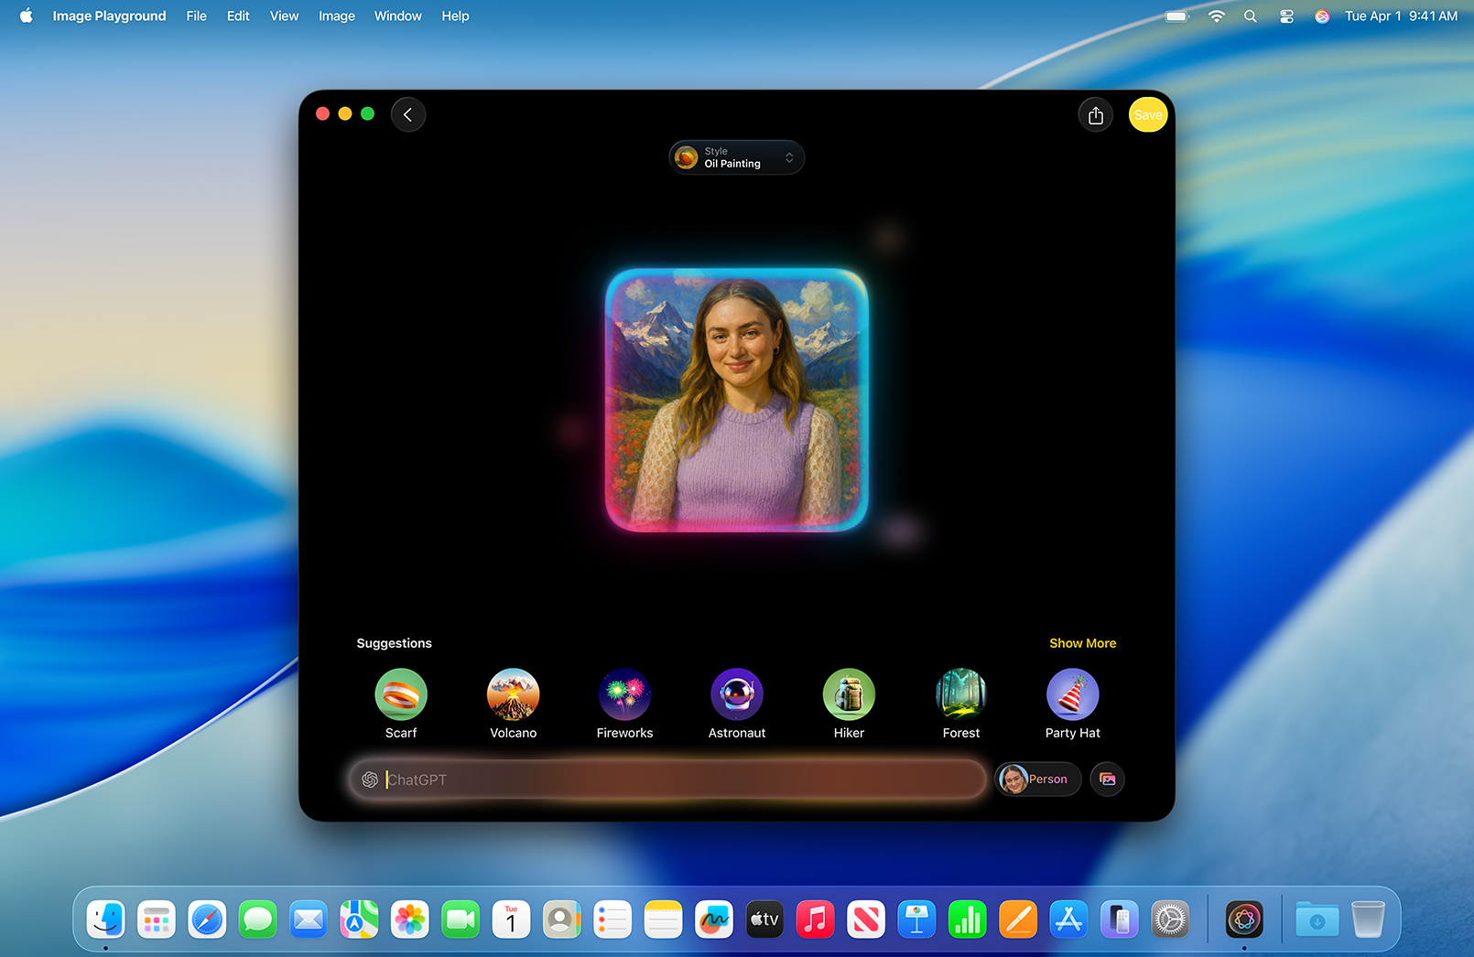
Task: Choose the Fireworks suggestion
Action: [x=624, y=694]
